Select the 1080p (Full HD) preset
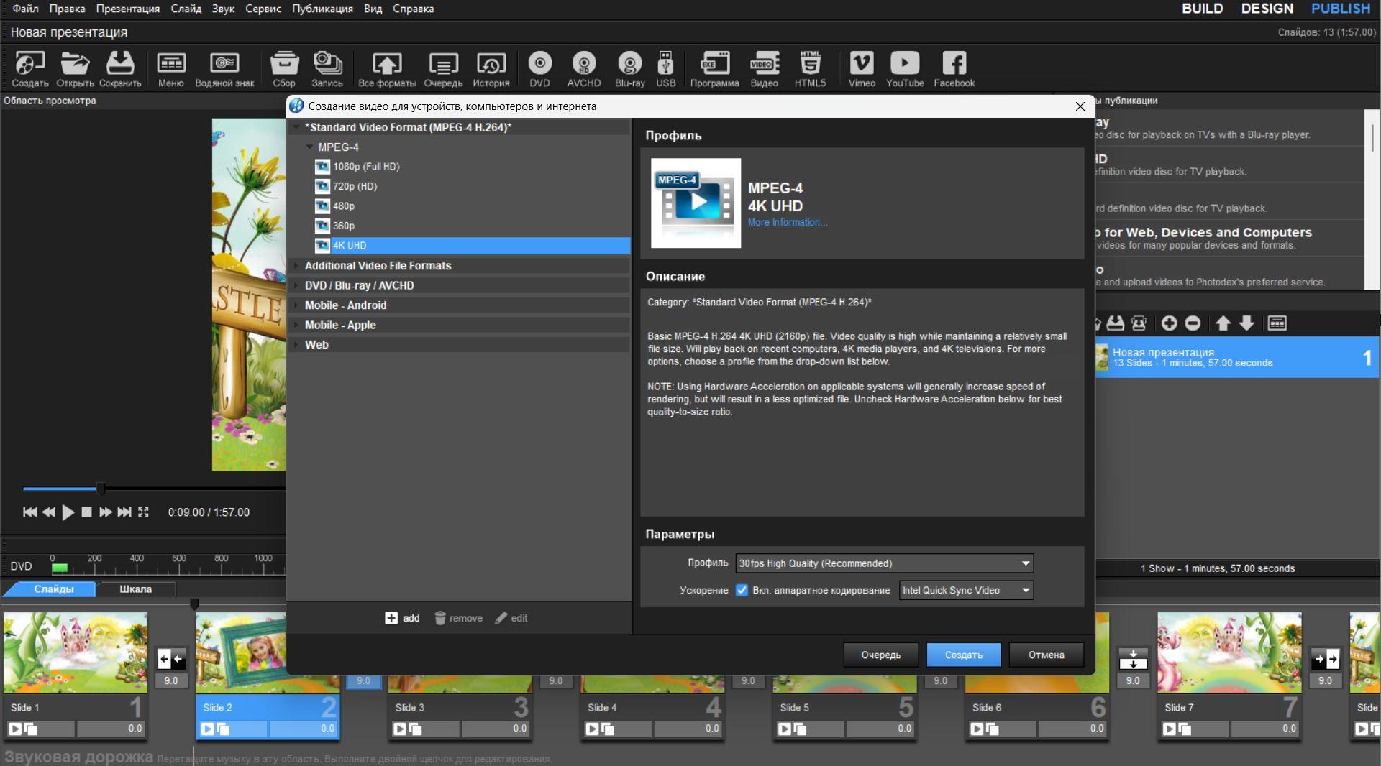 (x=365, y=167)
